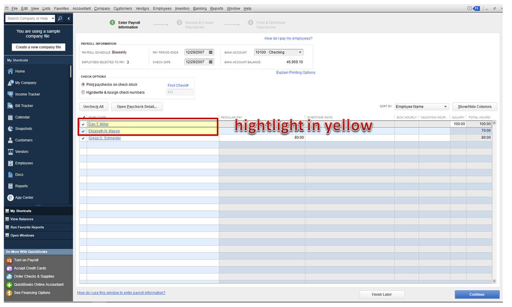Image resolution: width=512 pixels, height=307 pixels.
Task: Click QuickBooks Online Accountant icon
Action: click(x=9, y=284)
